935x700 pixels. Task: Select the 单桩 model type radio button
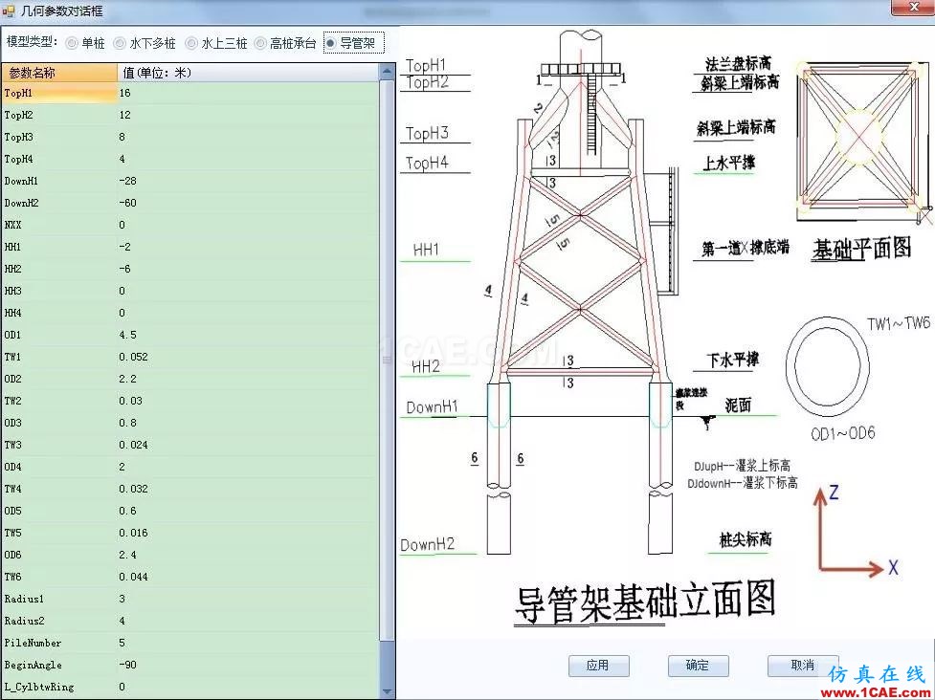coord(85,43)
